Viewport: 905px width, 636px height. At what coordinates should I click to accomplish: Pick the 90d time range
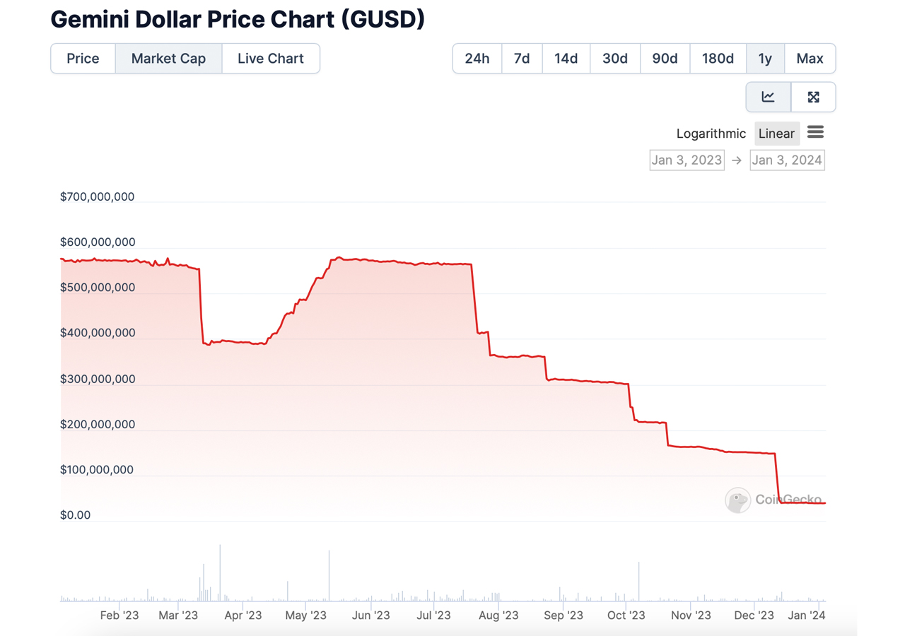pos(665,59)
